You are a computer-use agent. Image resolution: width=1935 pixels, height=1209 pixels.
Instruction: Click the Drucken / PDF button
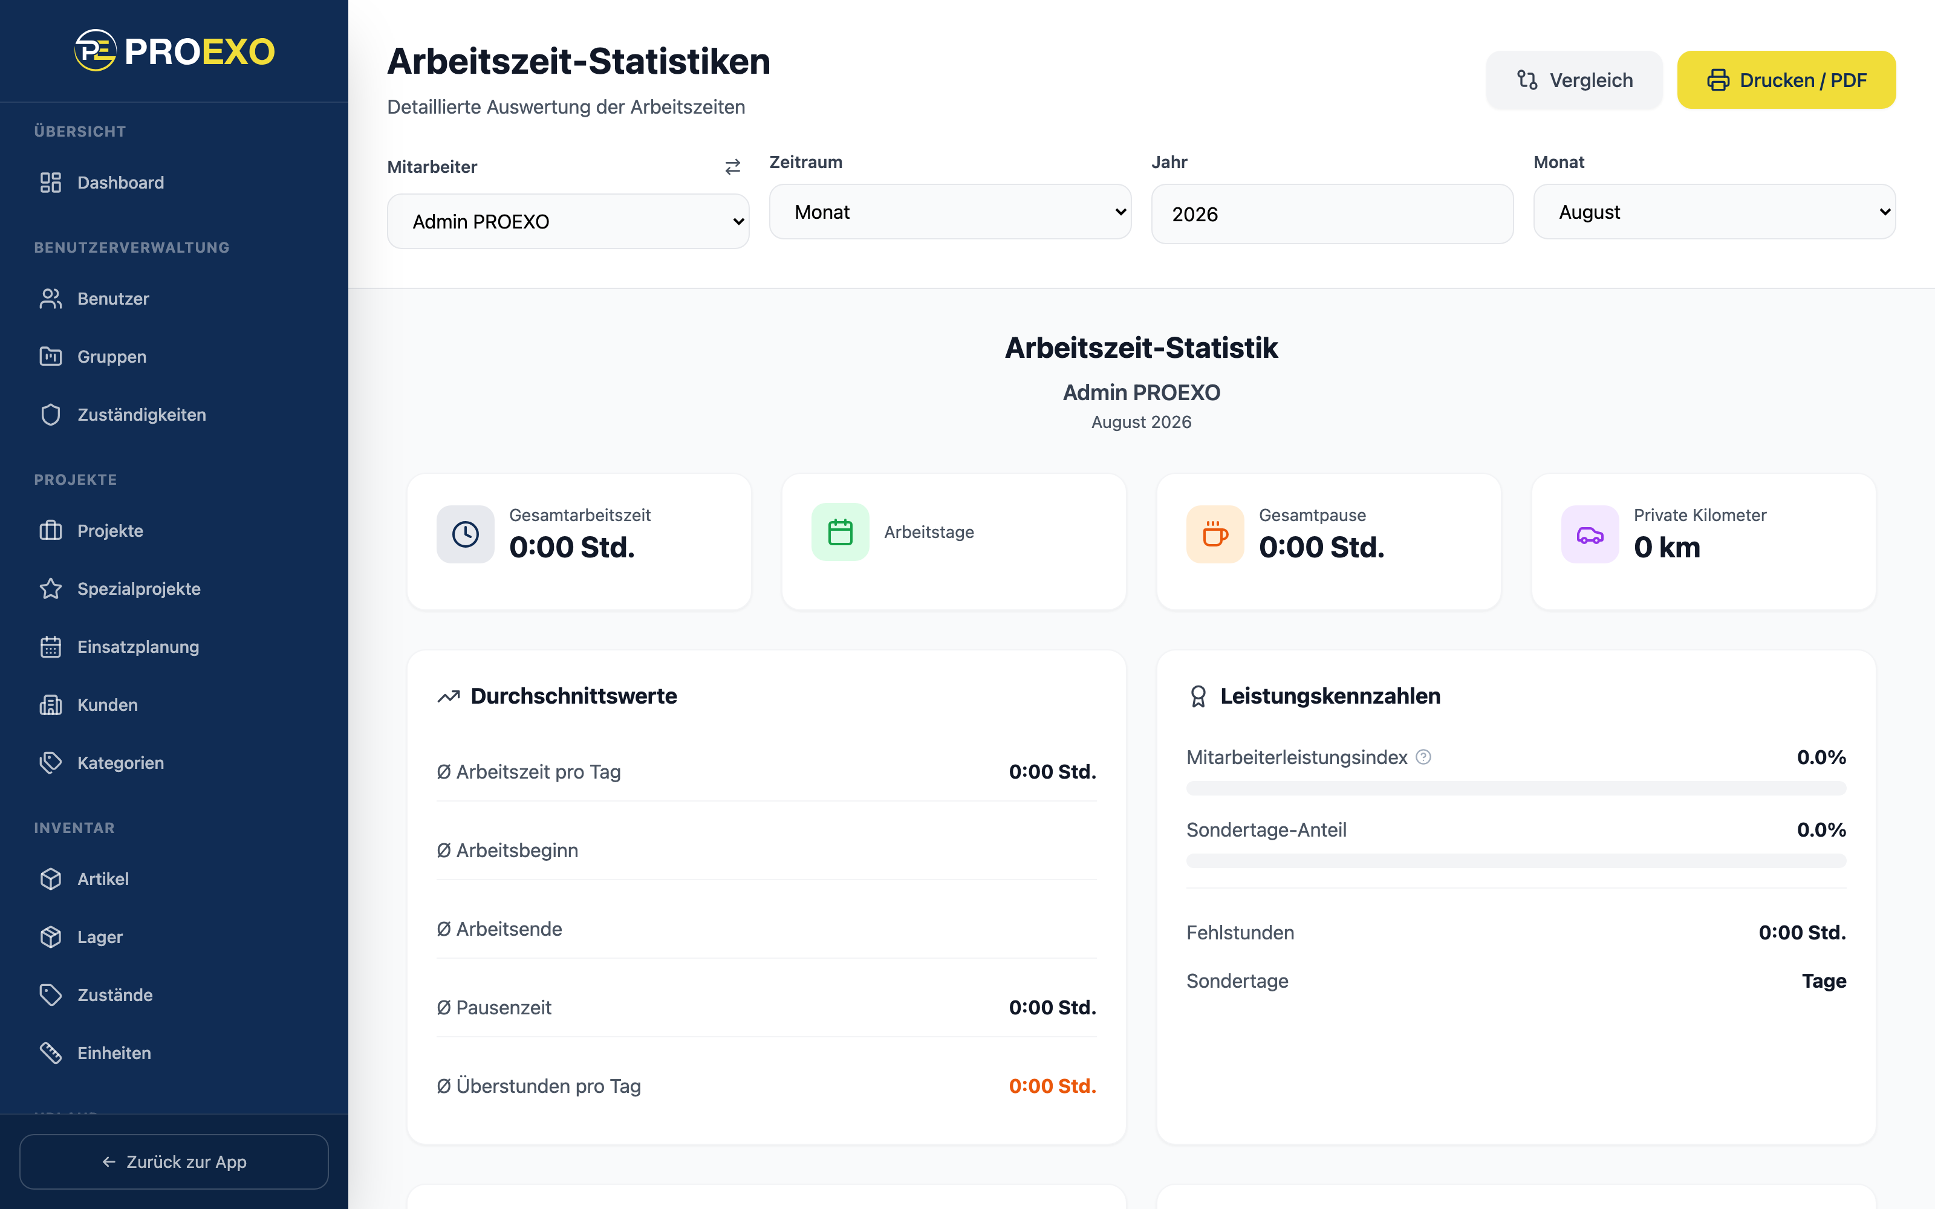click(x=1787, y=80)
